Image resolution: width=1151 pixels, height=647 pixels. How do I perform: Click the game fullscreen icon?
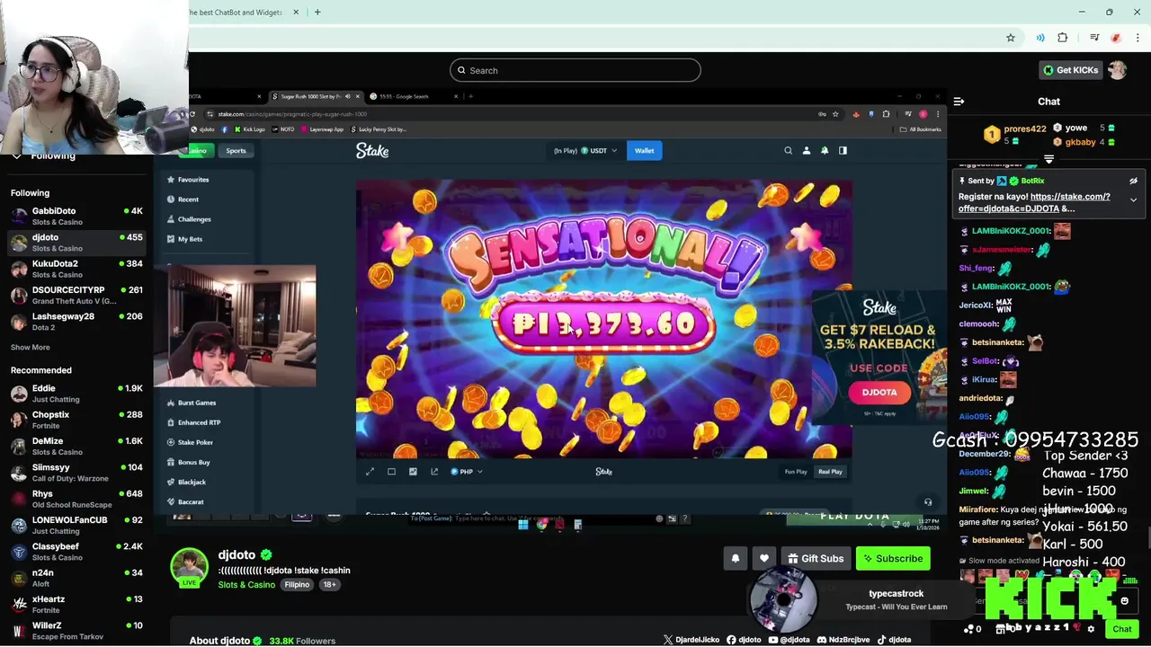pos(370,472)
